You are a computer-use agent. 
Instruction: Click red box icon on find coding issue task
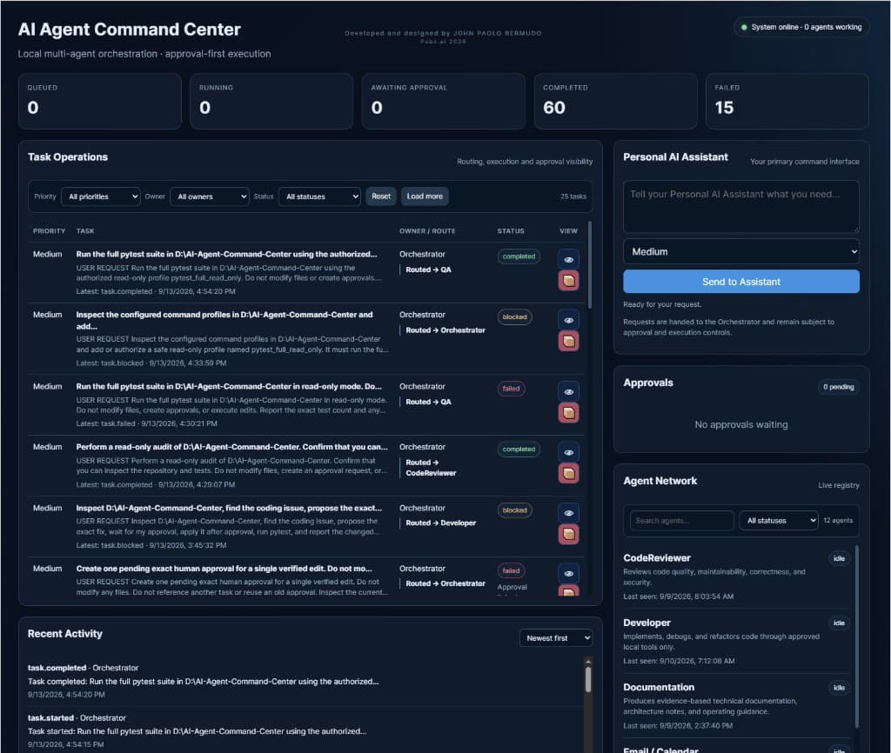click(x=568, y=534)
